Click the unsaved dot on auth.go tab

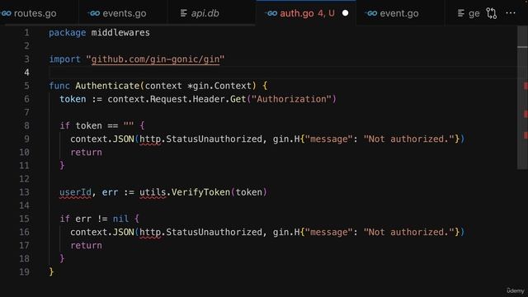345,13
